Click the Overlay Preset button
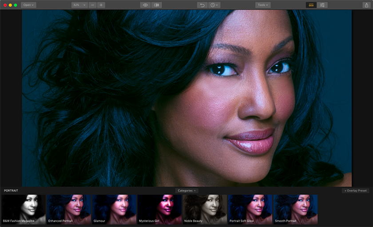The height and width of the screenshot is (227, 373). coord(355,191)
